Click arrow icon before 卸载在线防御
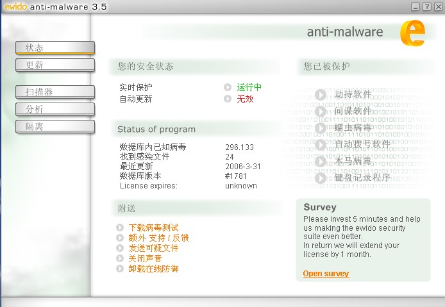Viewport: 445px width, 307px height. (x=120, y=269)
